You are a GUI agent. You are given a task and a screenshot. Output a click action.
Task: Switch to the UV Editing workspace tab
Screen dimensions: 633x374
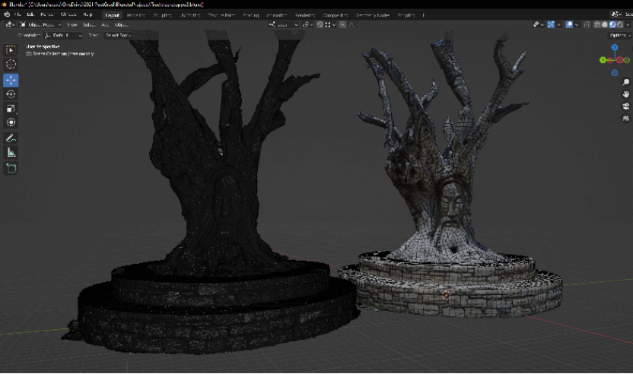coord(189,15)
